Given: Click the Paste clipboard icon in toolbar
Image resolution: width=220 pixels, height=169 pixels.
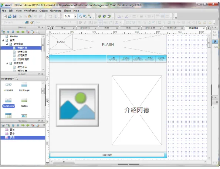Looking at the screenshot, I should [x=30, y=16].
